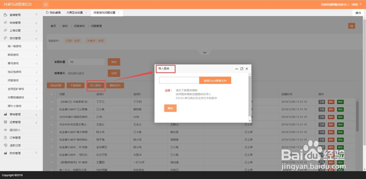
Task: Click the dialog's vertical scrollbar
Action: (x=250, y=96)
